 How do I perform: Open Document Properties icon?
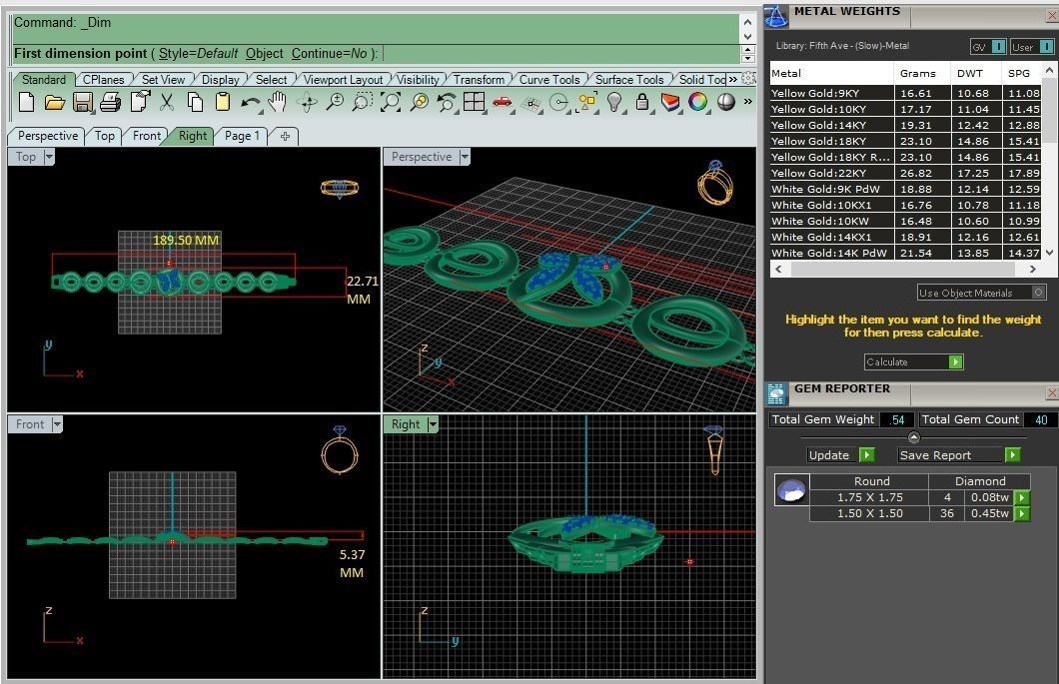tap(140, 101)
